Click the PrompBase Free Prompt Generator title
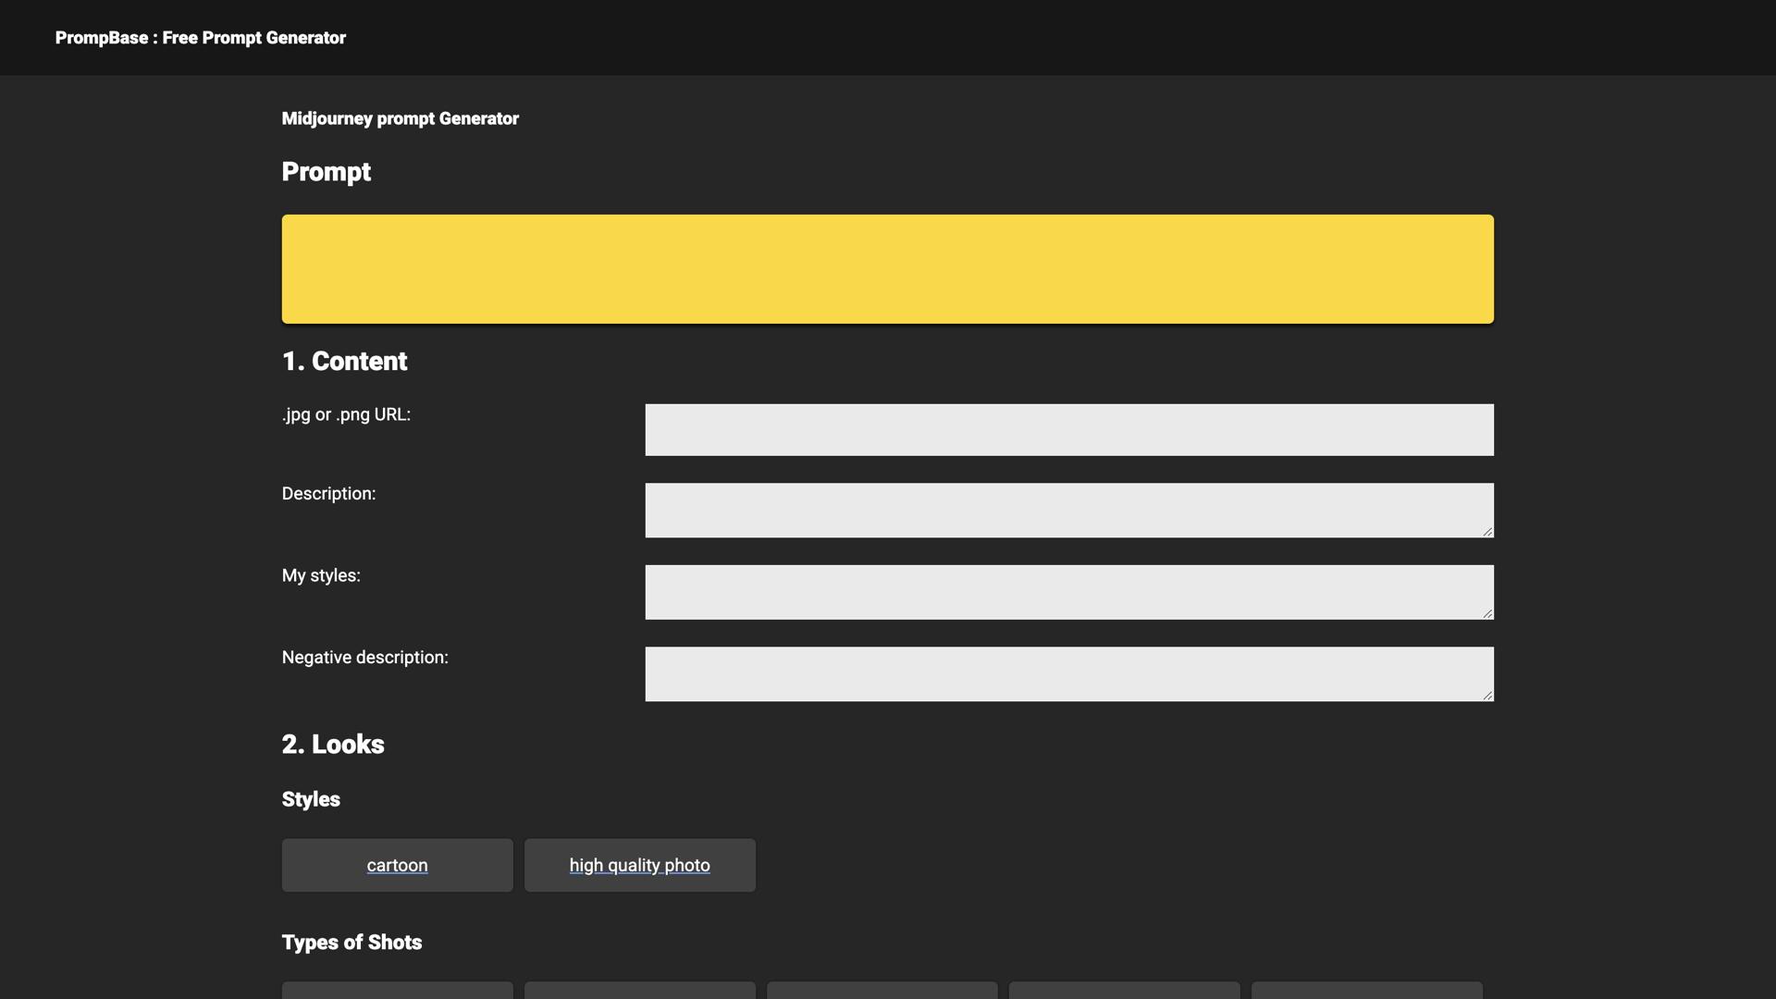 (x=200, y=38)
